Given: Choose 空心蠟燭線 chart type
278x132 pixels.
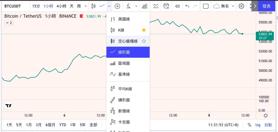Looking at the screenshot, I should (x=128, y=41).
